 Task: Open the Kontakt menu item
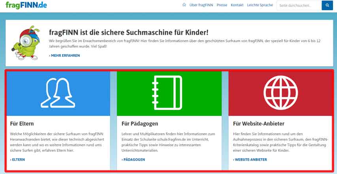[x=237, y=5]
